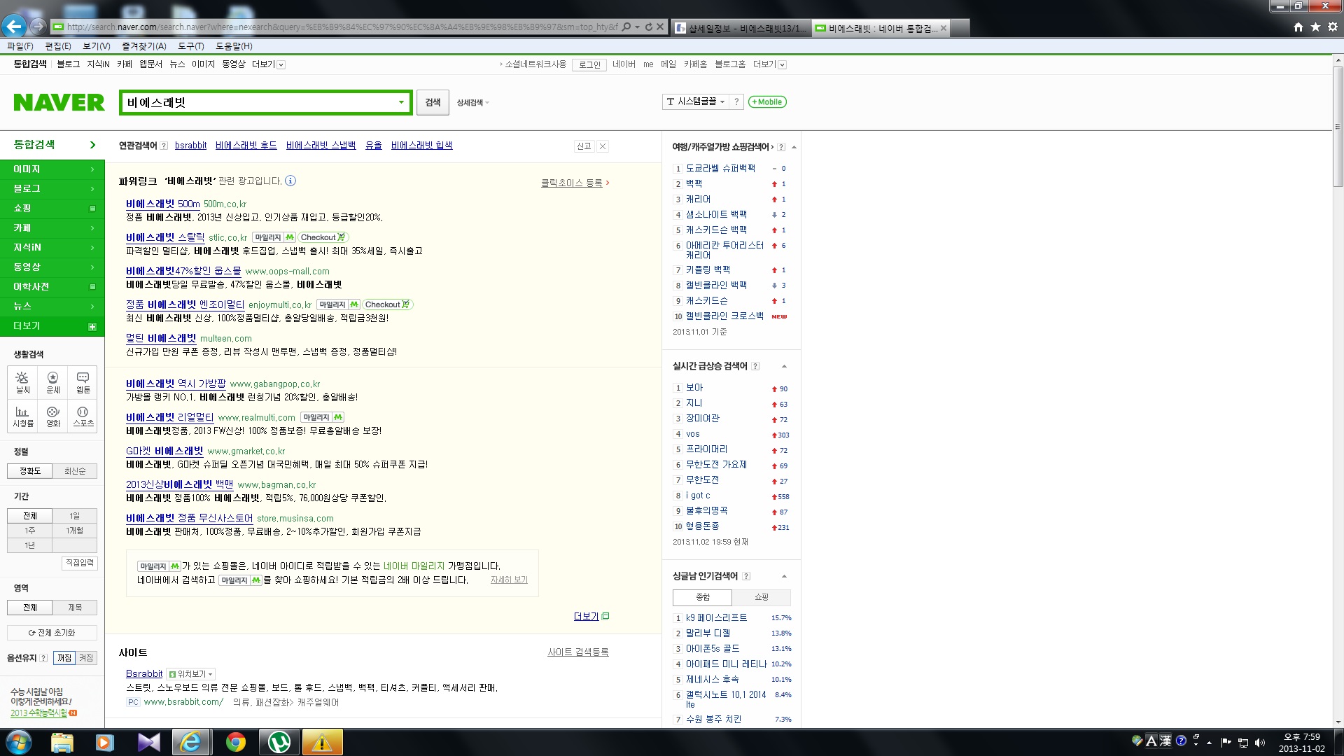Screen dimensions: 1344x756
Task: Select period 1일
Action: (75, 516)
